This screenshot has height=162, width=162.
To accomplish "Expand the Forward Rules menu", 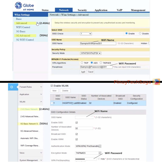I will pos(31,87).
